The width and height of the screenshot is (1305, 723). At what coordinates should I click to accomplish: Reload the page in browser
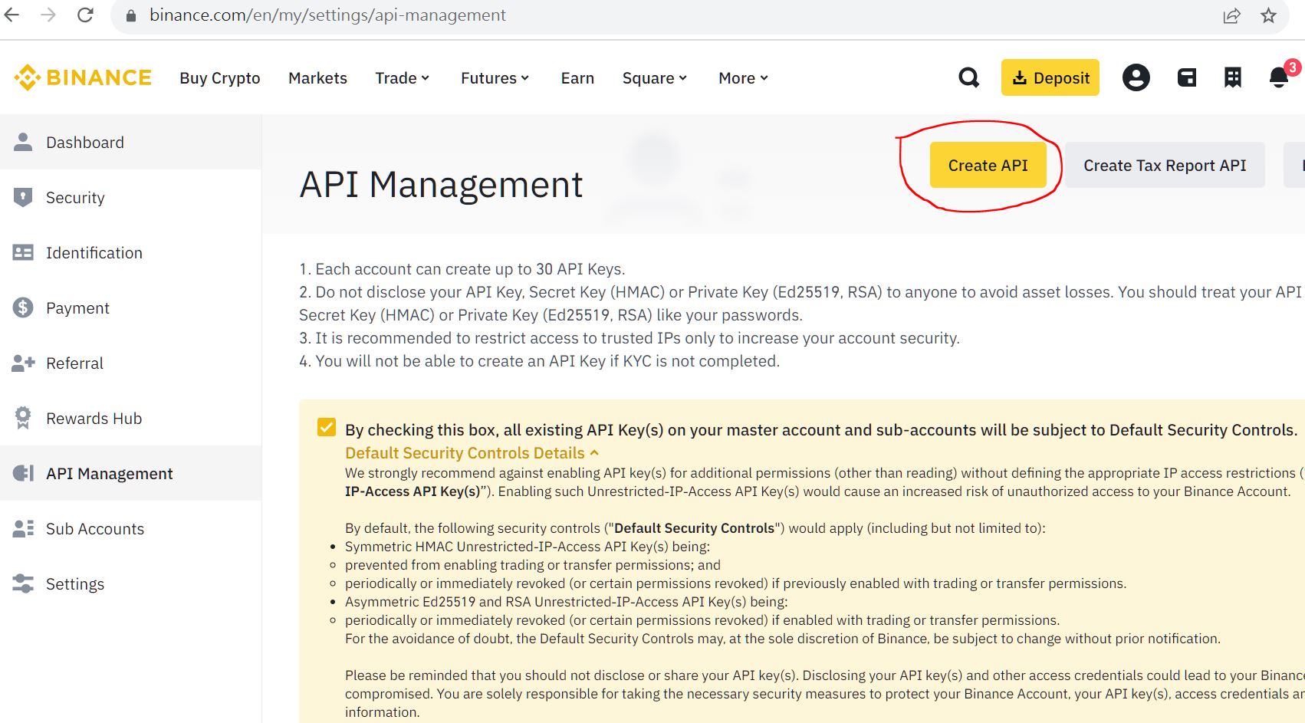click(x=85, y=15)
